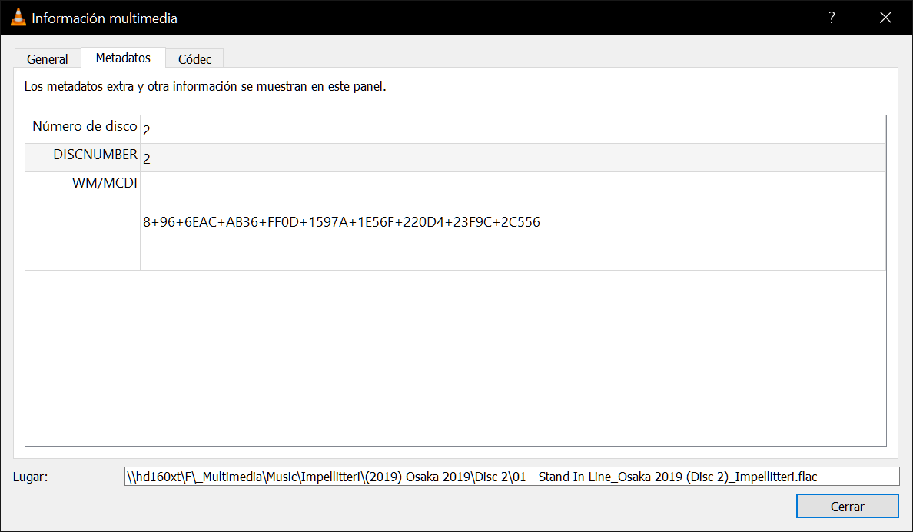This screenshot has width=913, height=532.
Task: Select the "Número de disco" label cell
Action: 85,127
